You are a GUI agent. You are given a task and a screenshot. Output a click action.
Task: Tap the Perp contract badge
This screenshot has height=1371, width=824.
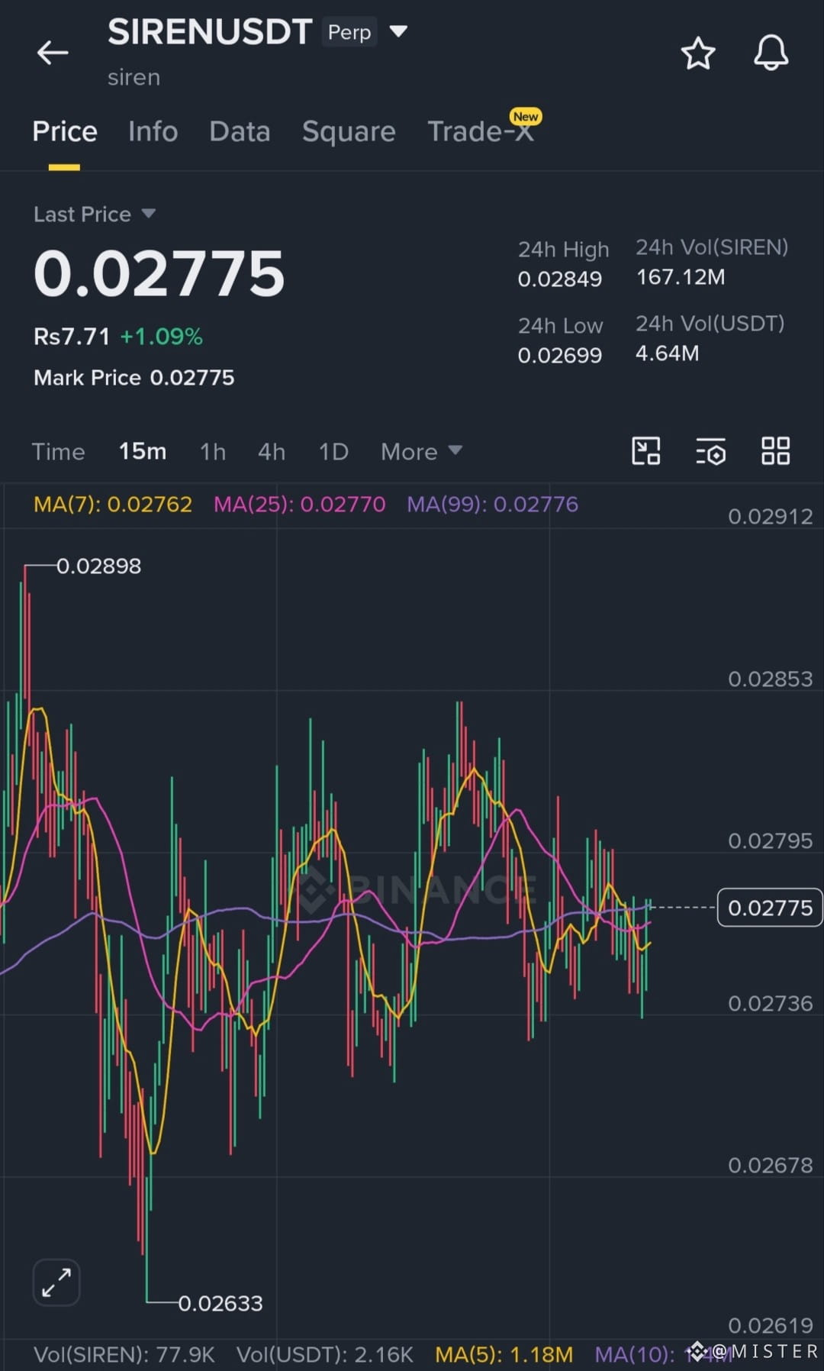[349, 32]
